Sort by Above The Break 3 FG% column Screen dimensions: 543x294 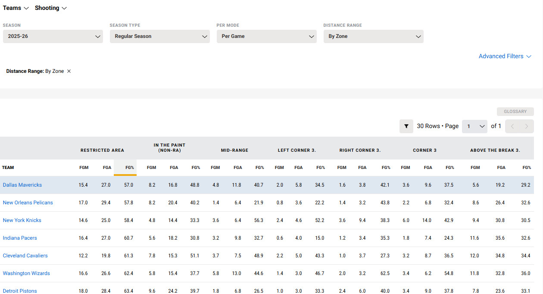pyautogui.click(x=527, y=168)
